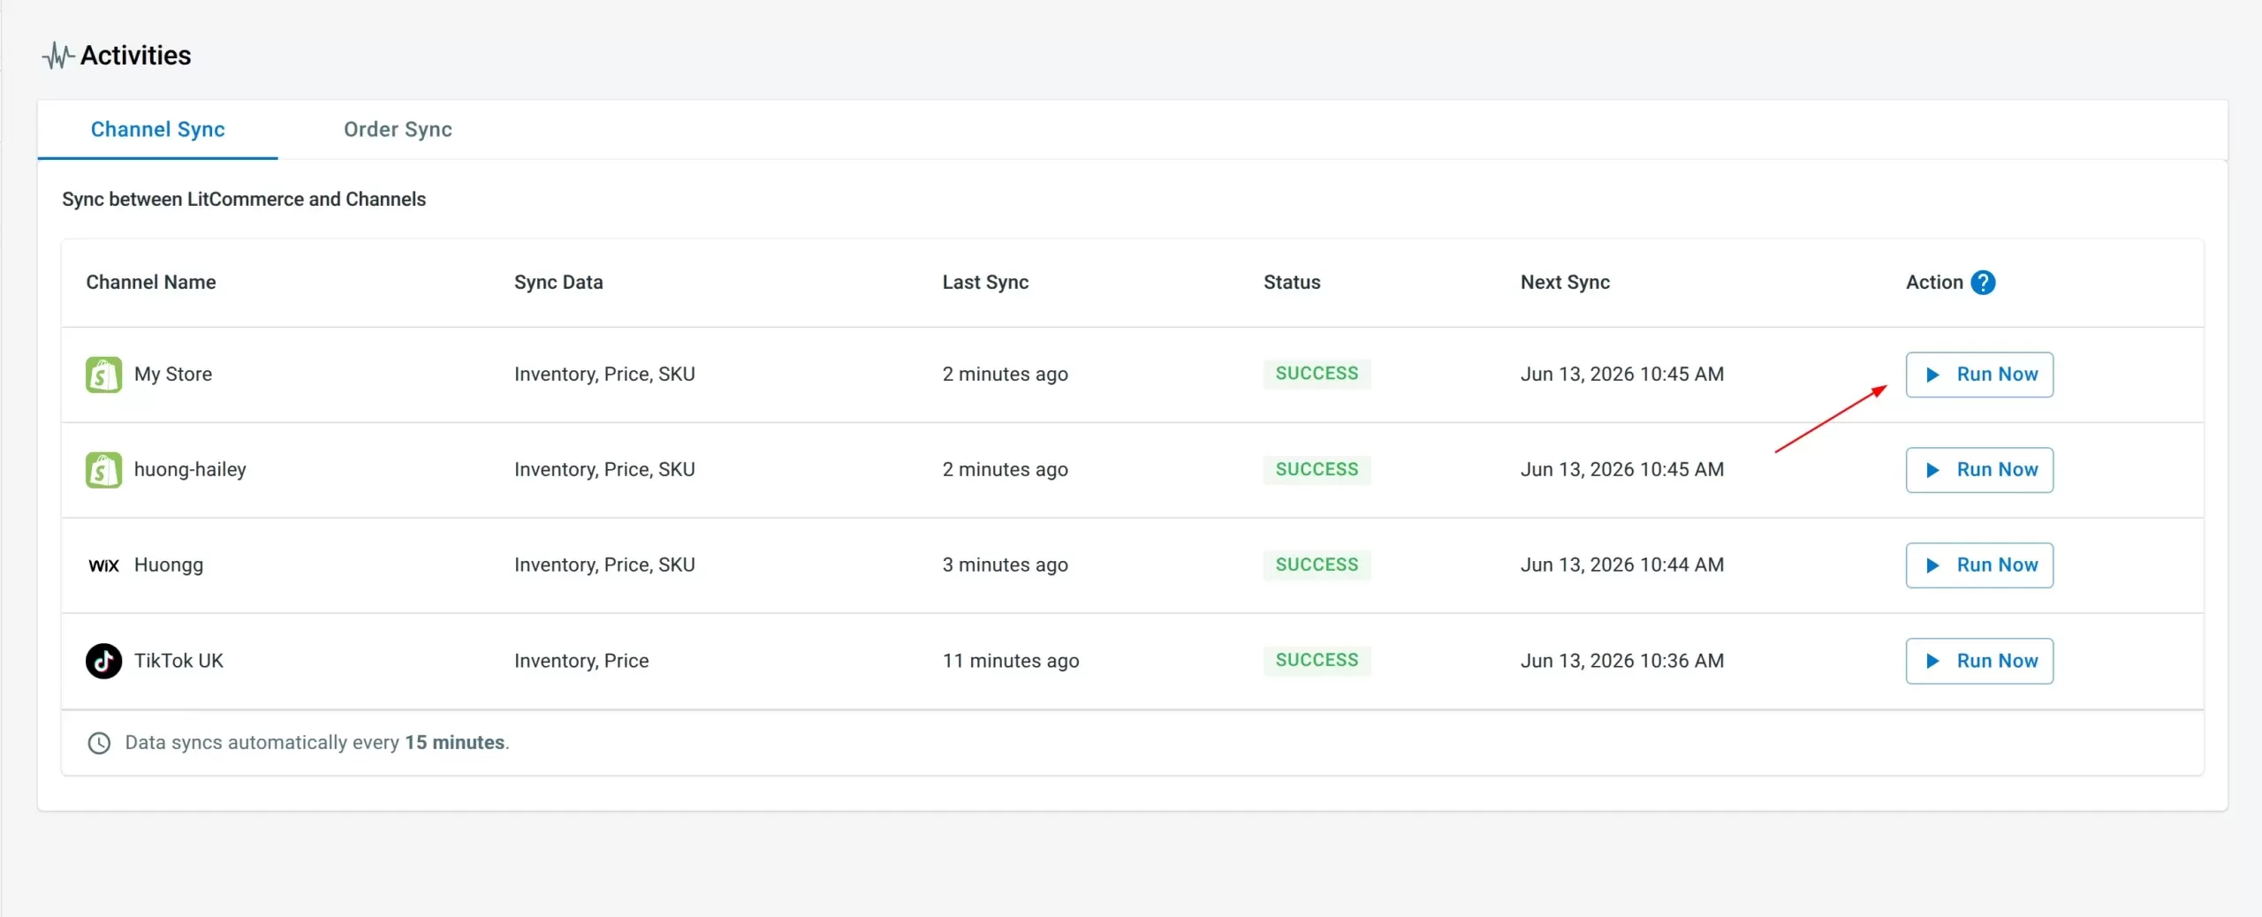Click "Inventory, Price, SKU" for Huongg
Viewport: 2262px width, 917px height.
coord(604,565)
